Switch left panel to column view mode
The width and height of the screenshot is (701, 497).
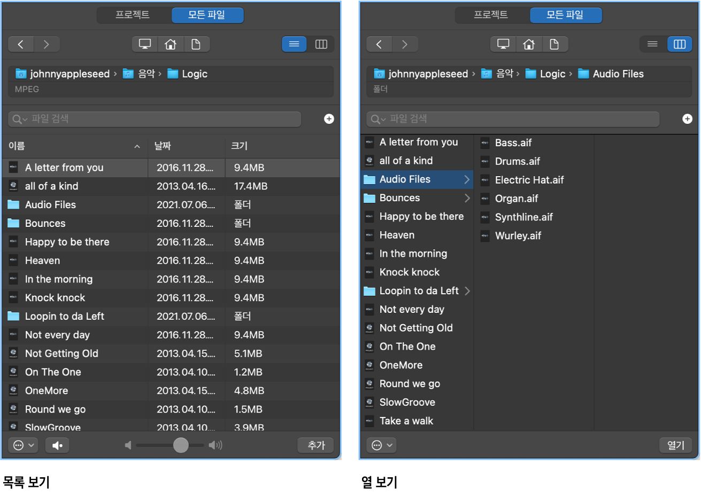click(x=321, y=44)
